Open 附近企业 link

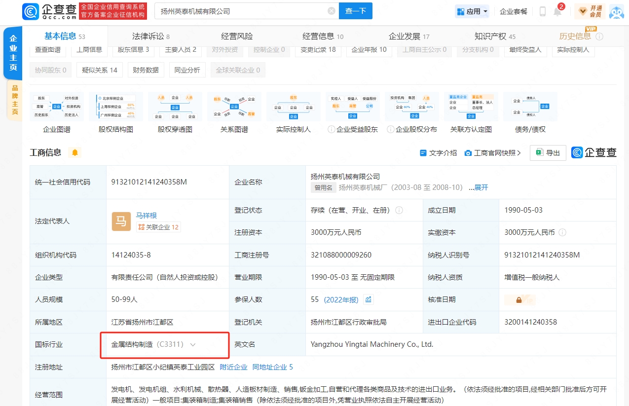pos(233,367)
